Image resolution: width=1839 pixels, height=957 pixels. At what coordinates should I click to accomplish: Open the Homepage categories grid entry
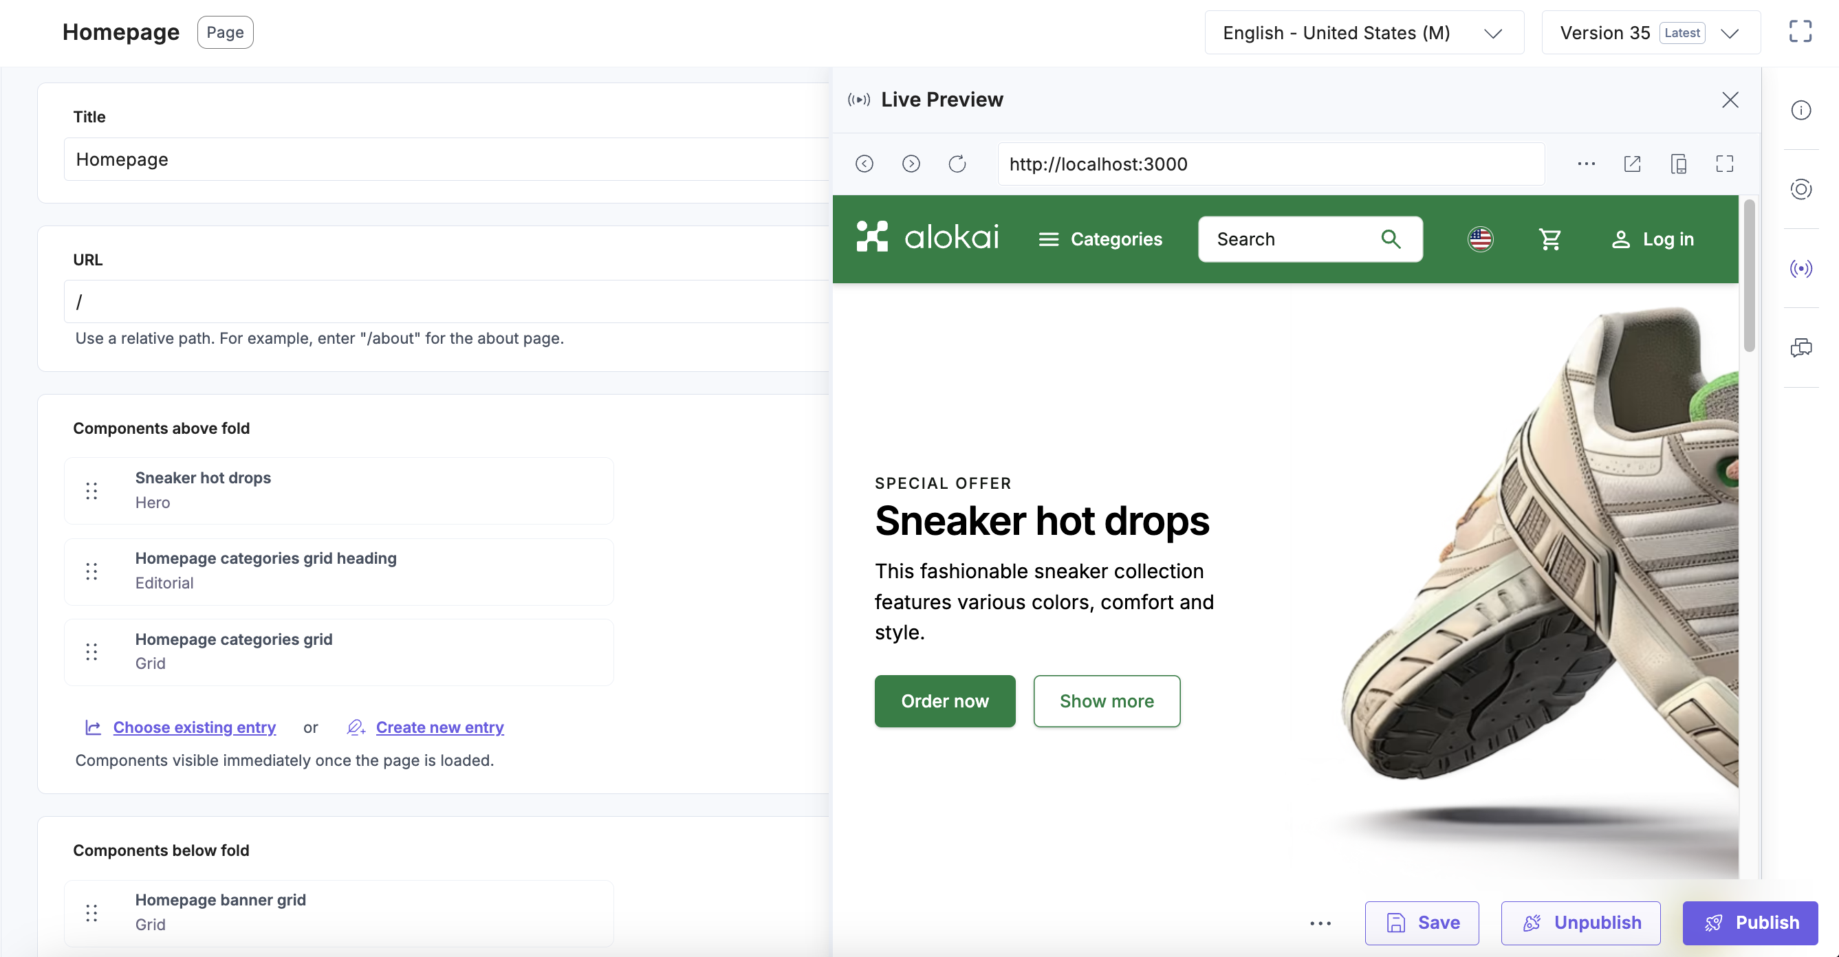[339, 652]
